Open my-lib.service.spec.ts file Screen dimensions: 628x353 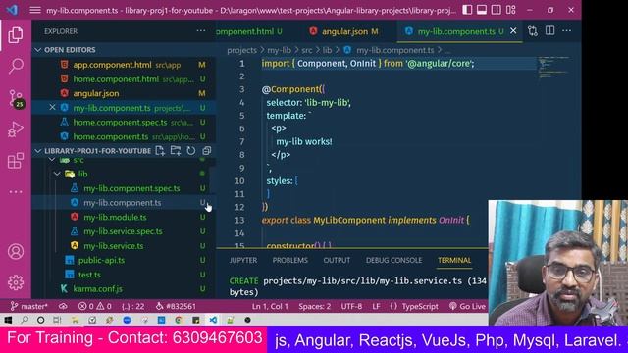(124, 231)
